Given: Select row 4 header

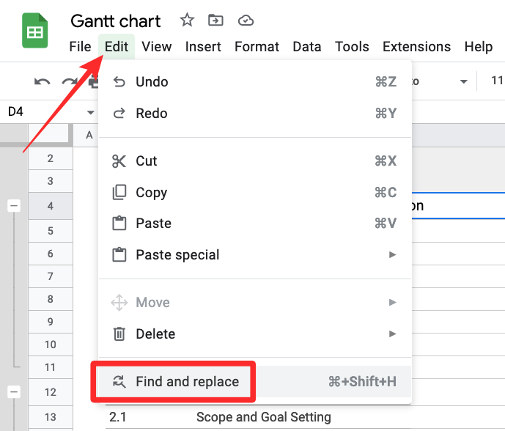Looking at the screenshot, I should [x=51, y=206].
